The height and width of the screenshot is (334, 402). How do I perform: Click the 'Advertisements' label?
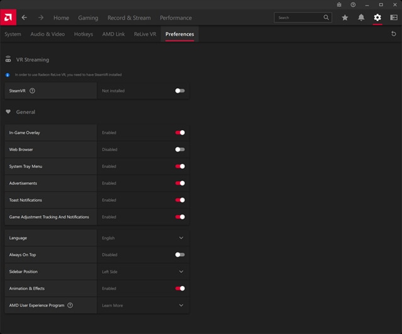[x=23, y=183]
